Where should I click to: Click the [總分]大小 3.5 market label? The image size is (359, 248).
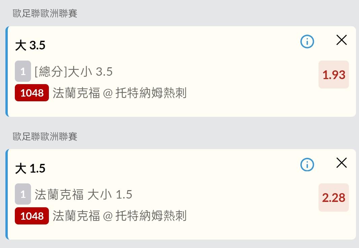[73, 72]
